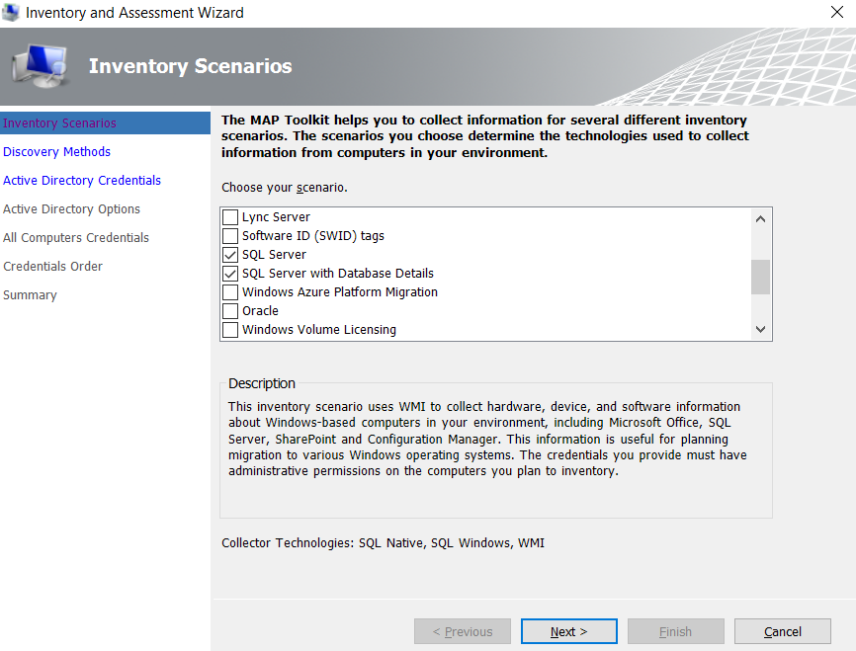Go to All Computers Credentials
Viewport: 856px width, 651px height.
(x=75, y=237)
